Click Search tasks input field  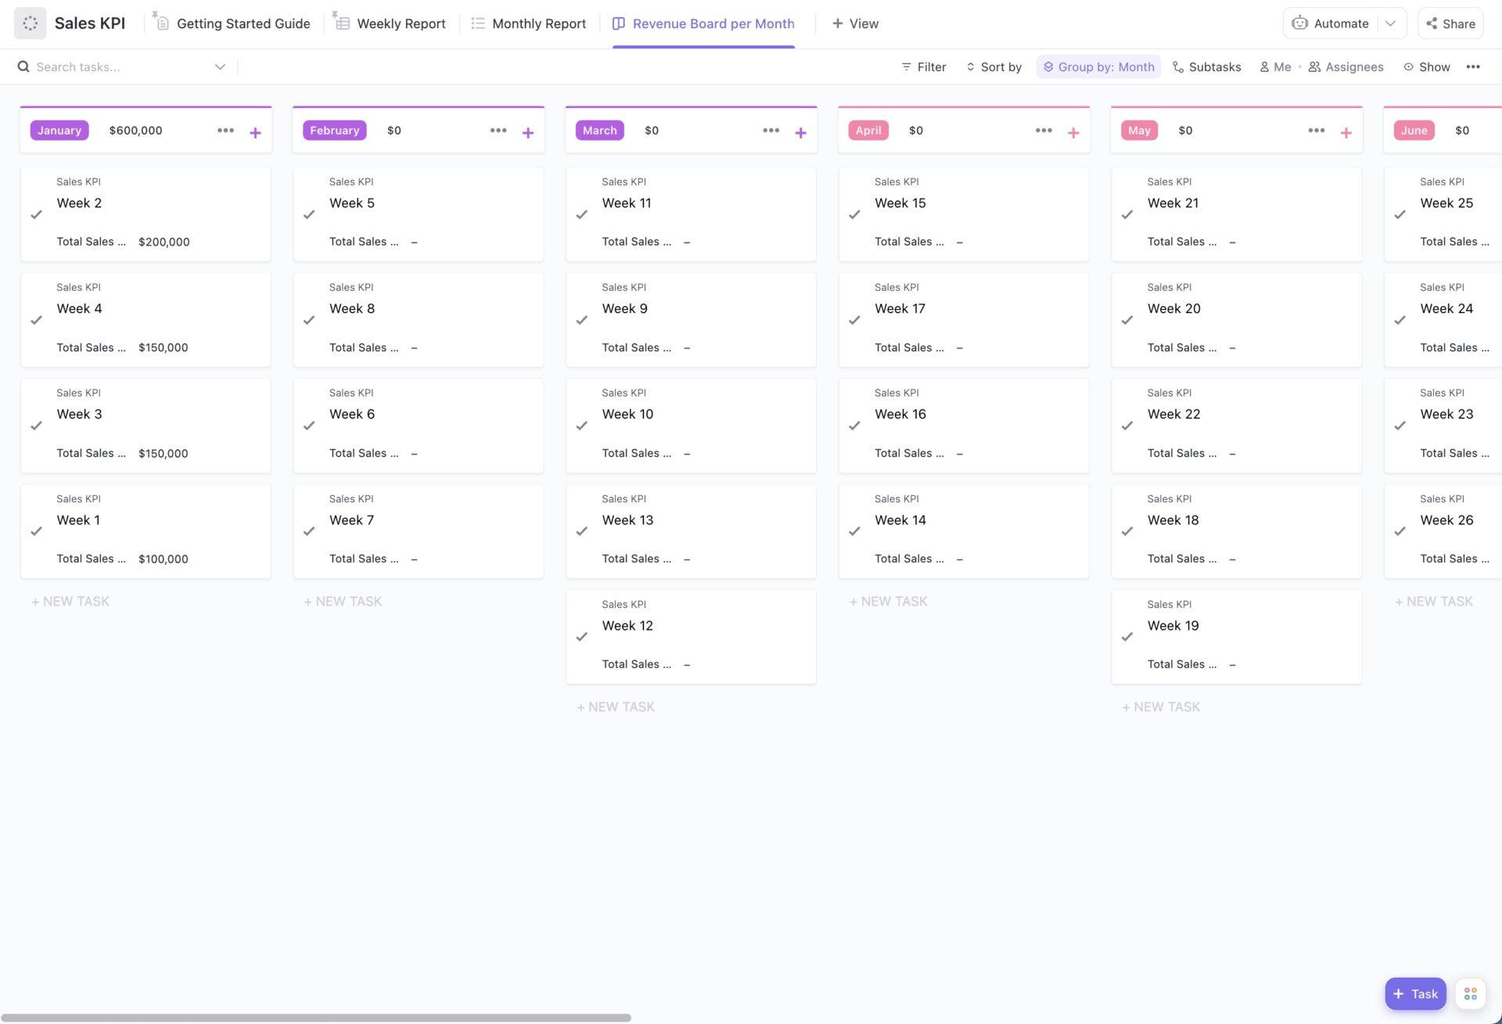tap(120, 66)
